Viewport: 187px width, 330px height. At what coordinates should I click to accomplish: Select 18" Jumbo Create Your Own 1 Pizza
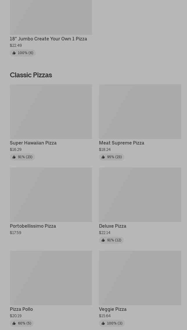[x=48, y=39]
